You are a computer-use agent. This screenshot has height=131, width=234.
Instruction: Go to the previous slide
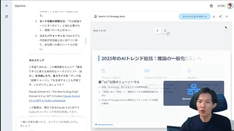click(158, 31)
